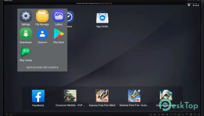Viewport: 204px width, 116px height.
Task: Tap the Android home square button
Action: tap(11, 114)
